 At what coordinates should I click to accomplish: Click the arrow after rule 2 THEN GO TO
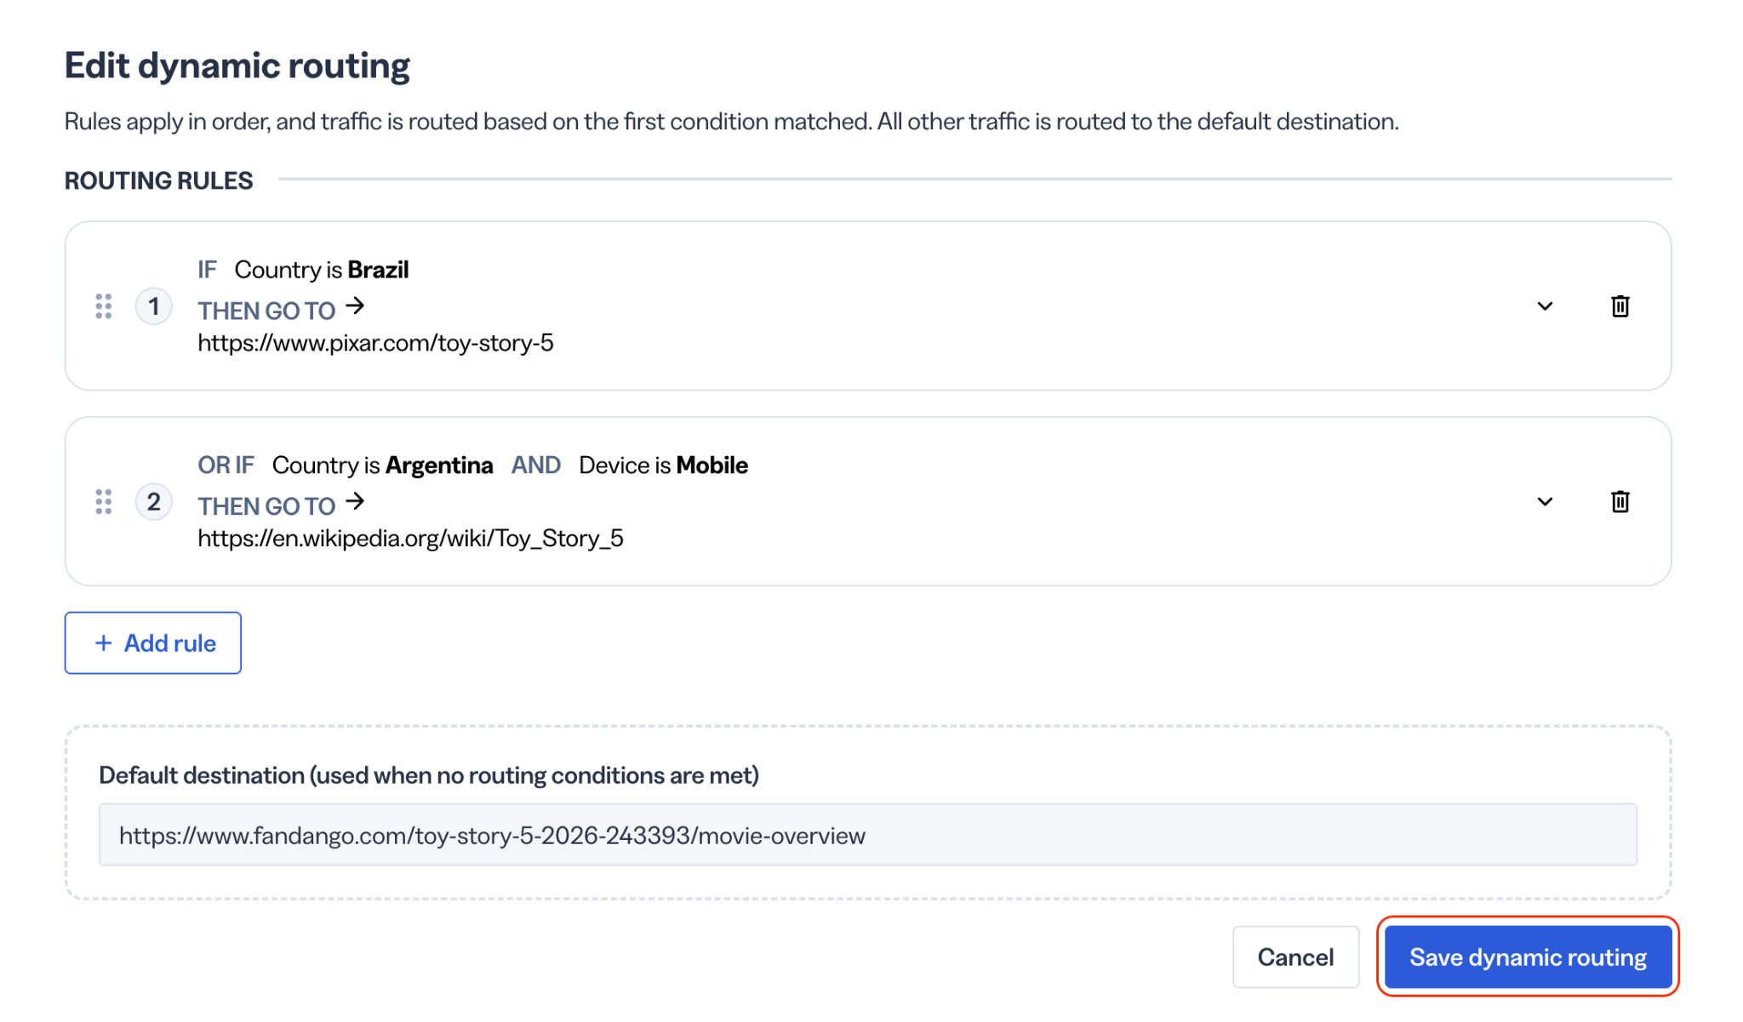click(x=355, y=501)
